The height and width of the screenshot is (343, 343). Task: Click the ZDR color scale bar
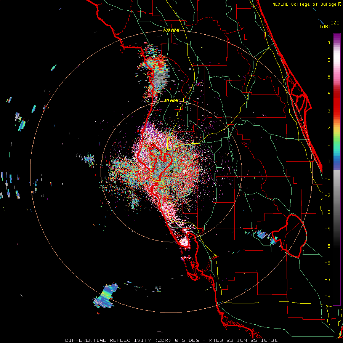(x=337, y=169)
